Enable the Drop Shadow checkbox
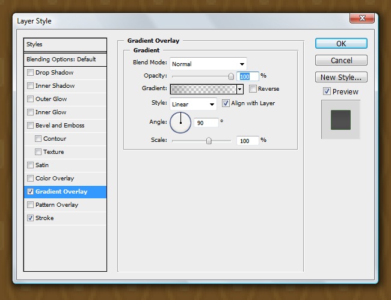 [30, 73]
